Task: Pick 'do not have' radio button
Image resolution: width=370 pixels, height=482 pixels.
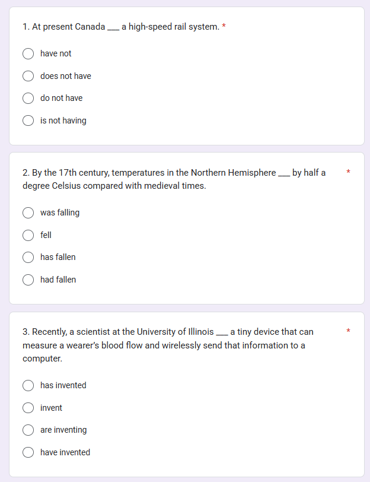Action: coord(28,98)
